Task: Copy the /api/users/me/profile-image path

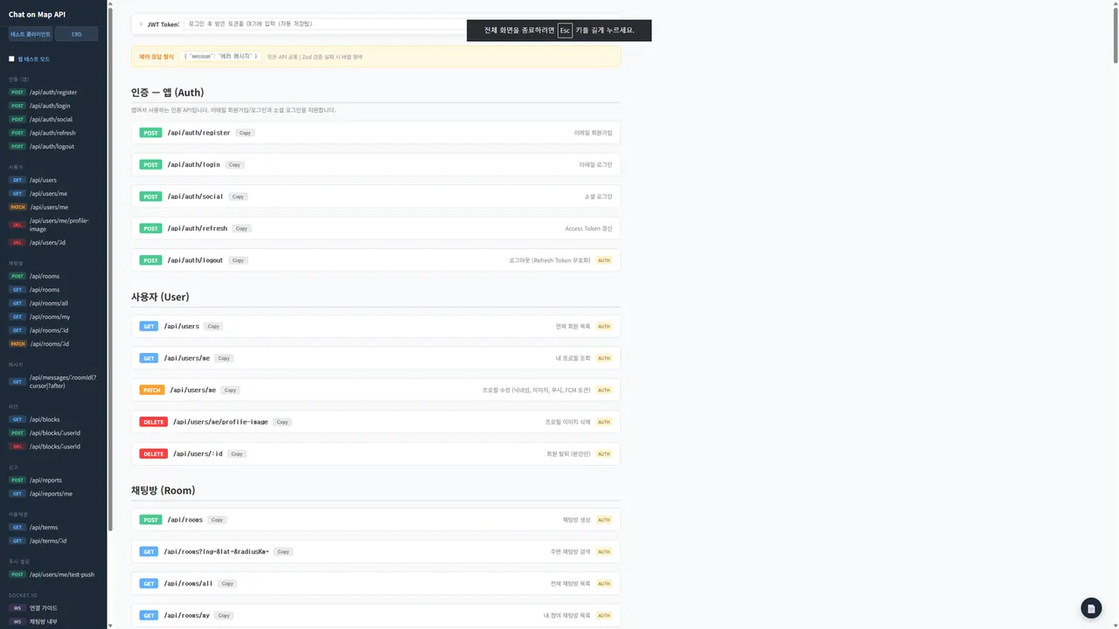Action: [x=282, y=422]
